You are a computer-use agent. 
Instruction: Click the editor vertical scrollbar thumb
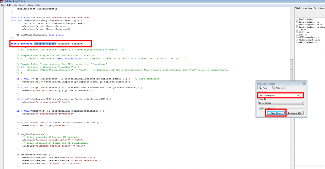pyautogui.click(x=292, y=70)
